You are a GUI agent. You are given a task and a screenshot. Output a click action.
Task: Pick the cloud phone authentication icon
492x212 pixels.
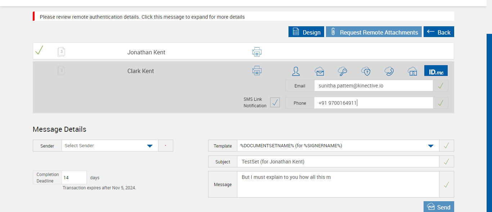tap(389, 71)
